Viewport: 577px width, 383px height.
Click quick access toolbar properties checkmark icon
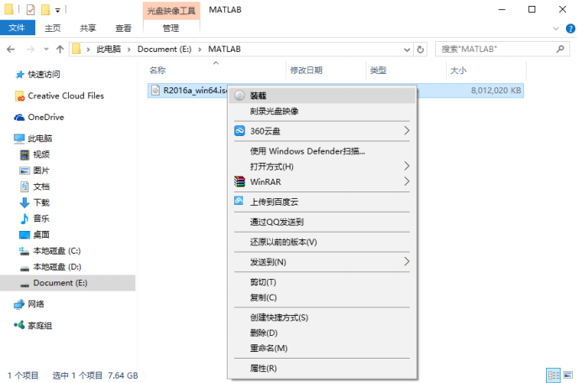[x=30, y=9]
